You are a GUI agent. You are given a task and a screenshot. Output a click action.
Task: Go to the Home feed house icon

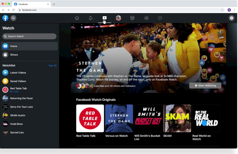click(x=77, y=18)
